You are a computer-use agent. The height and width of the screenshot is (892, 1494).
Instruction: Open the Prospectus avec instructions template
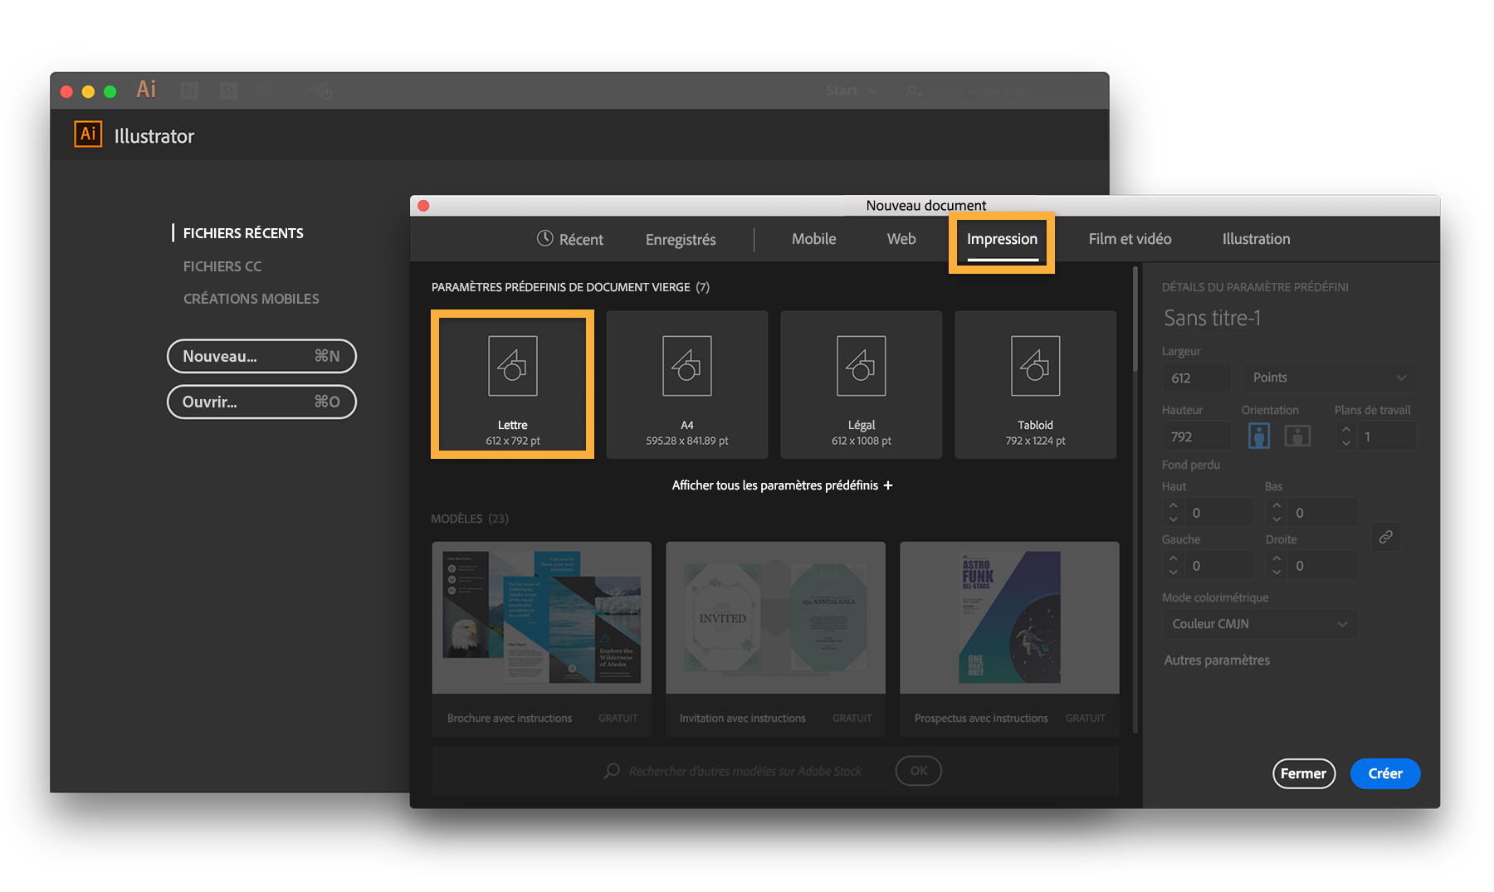1010,639
